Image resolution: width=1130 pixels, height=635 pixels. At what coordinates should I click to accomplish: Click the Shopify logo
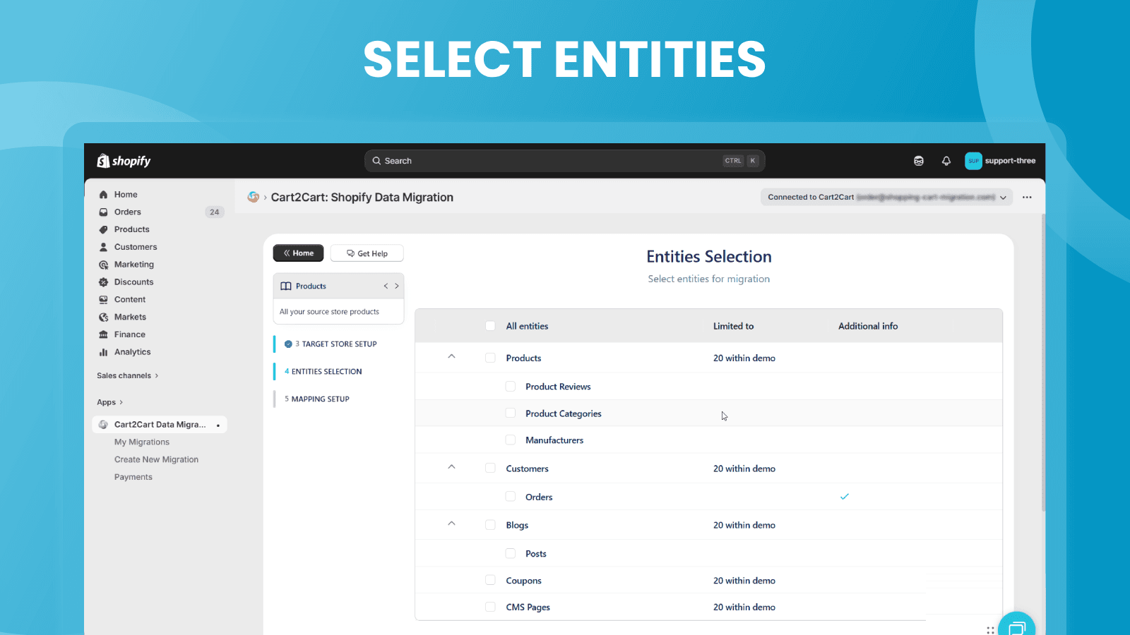tap(124, 161)
